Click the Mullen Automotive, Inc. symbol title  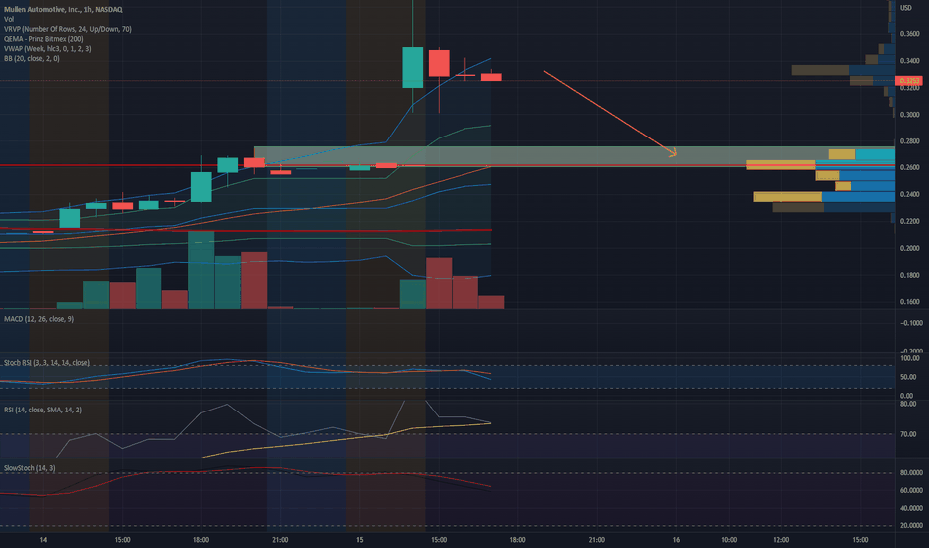63,10
